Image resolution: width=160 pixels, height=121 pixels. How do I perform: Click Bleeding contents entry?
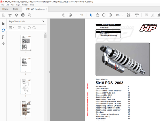click(x=100, y=112)
